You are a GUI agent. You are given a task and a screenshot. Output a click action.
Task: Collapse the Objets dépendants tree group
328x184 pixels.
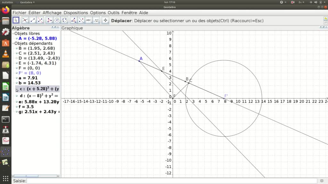pyautogui.click(x=13, y=43)
